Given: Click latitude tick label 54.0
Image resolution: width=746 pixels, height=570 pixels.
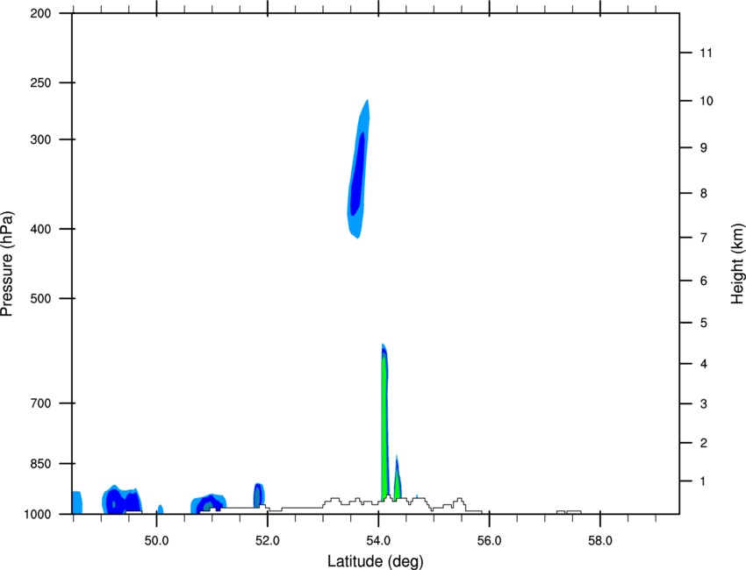Looking at the screenshot, I should (378, 541).
